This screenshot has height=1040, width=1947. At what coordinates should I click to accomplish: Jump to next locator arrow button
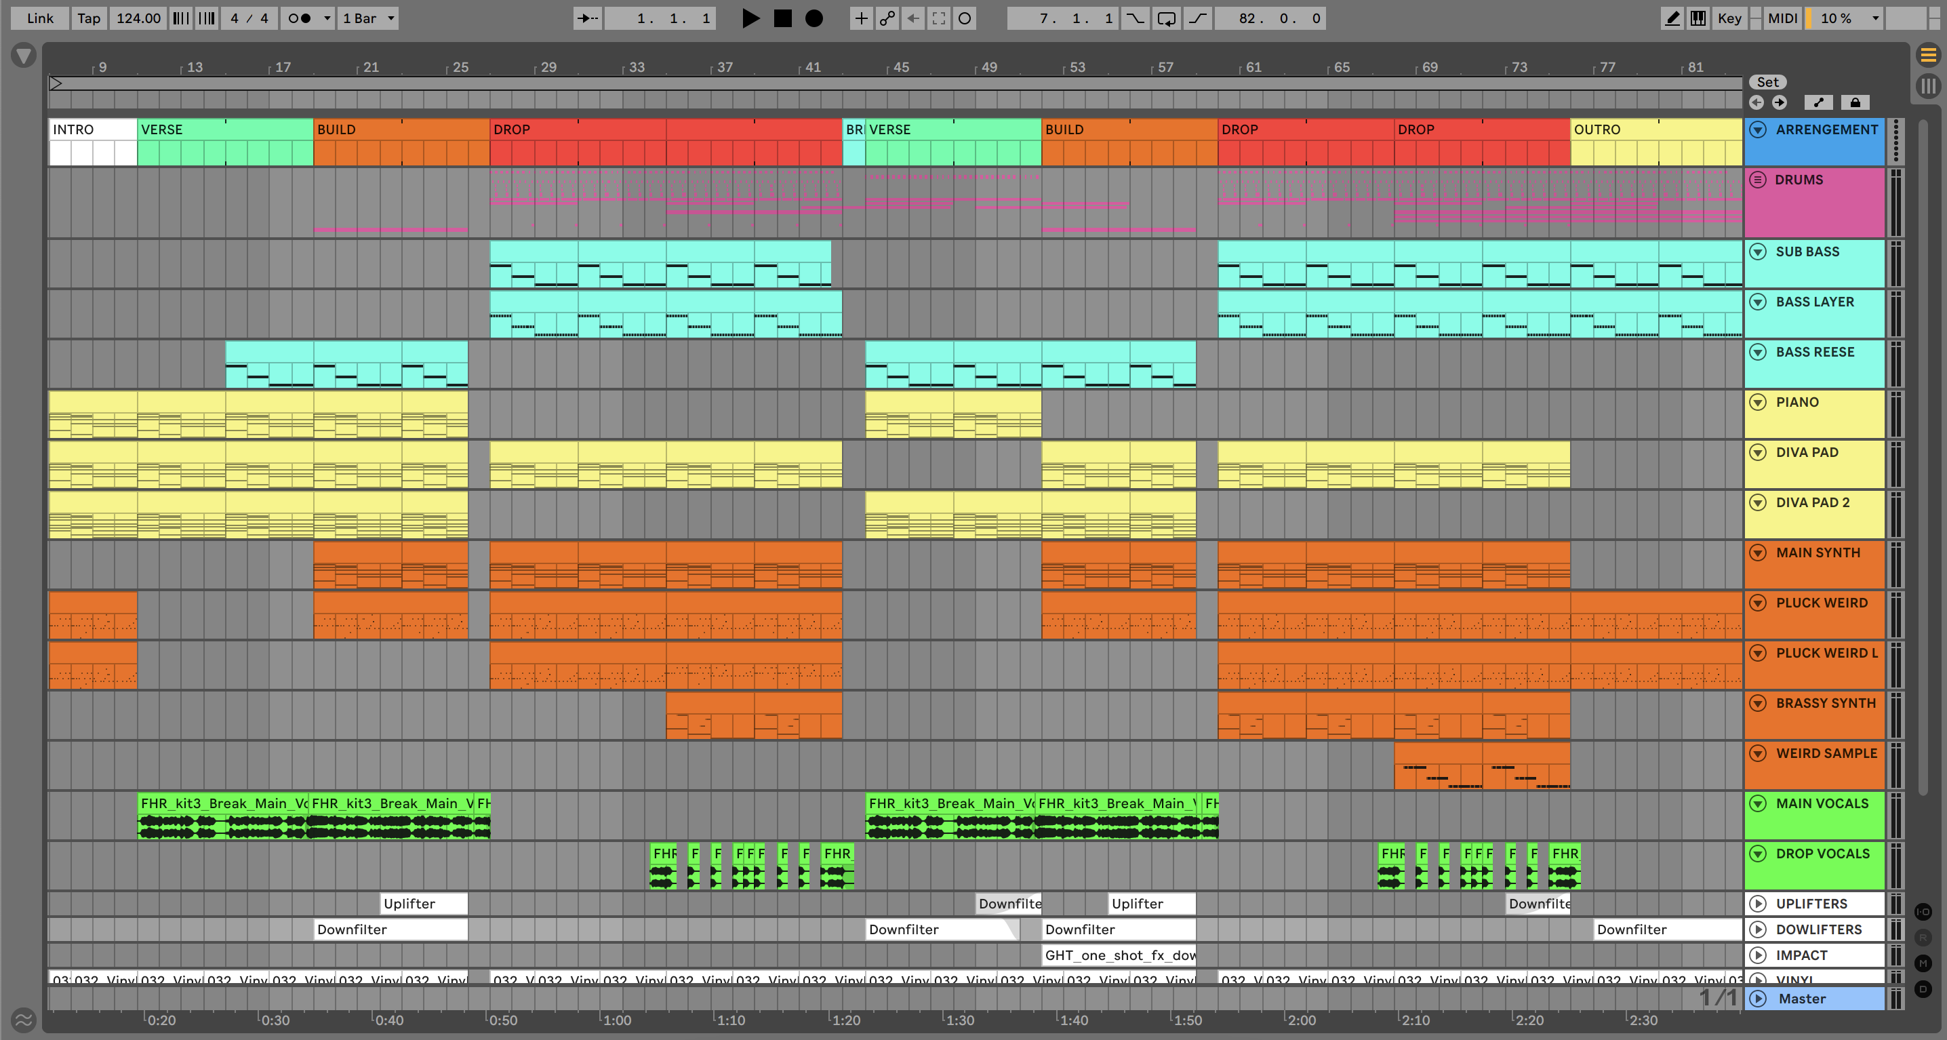[x=1779, y=102]
